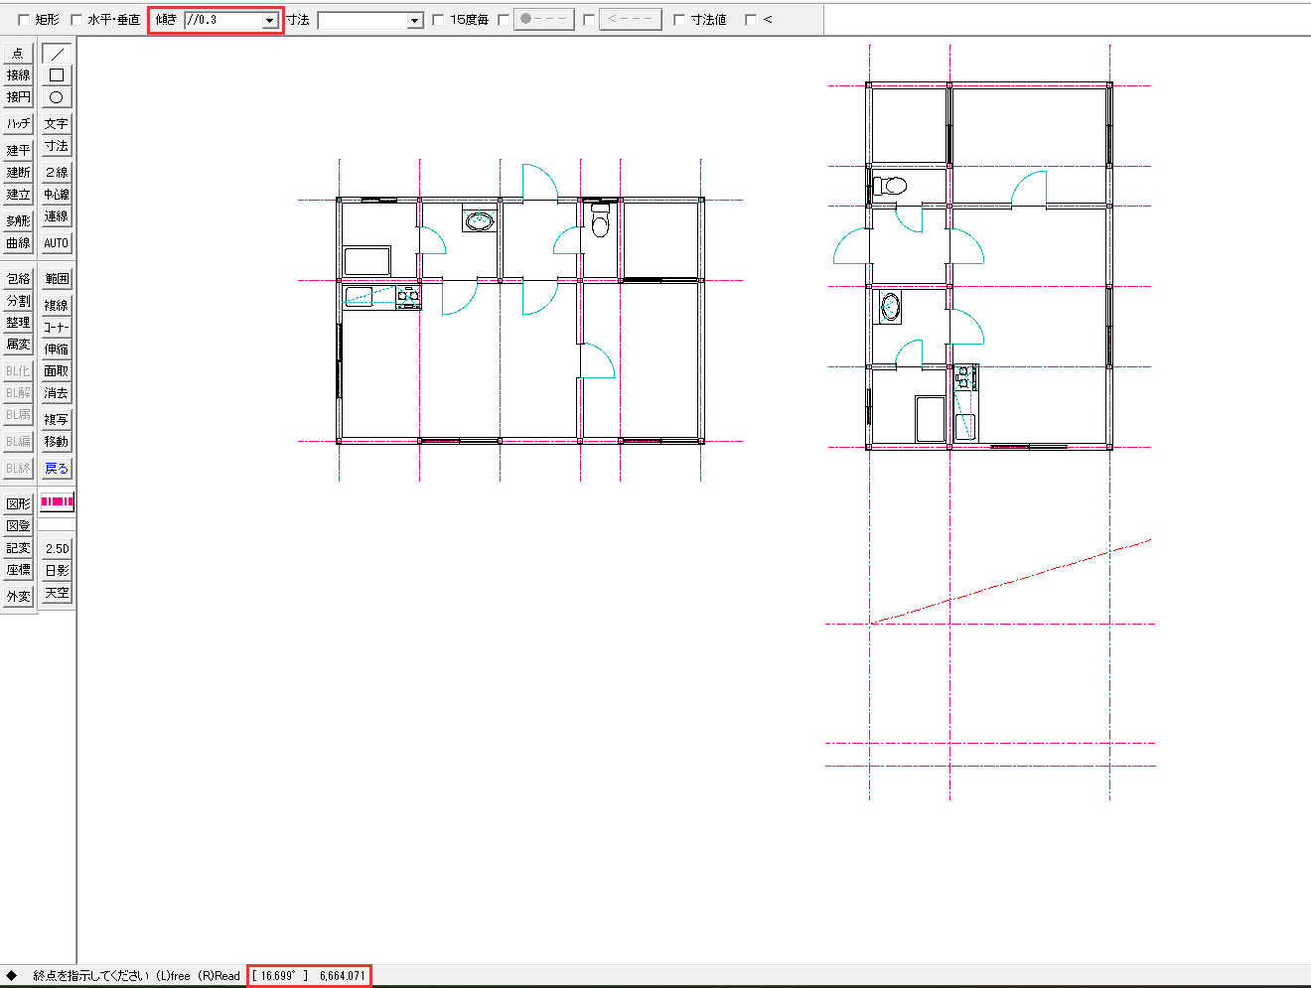Select the circle drawing tool icon
Screen dimensions: 1311x988
[x=57, y=97]
